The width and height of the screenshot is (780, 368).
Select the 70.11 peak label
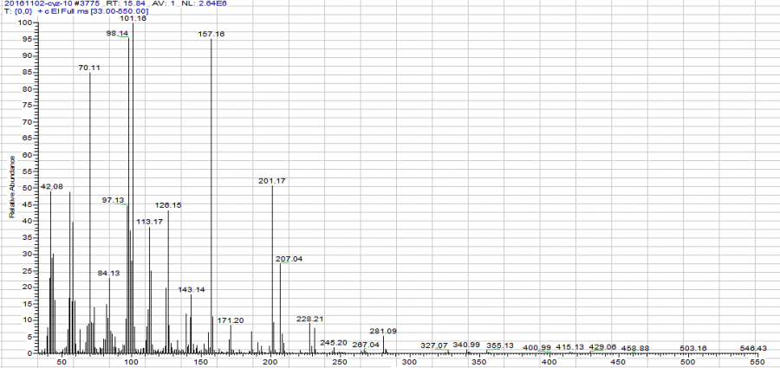point(89,68)
